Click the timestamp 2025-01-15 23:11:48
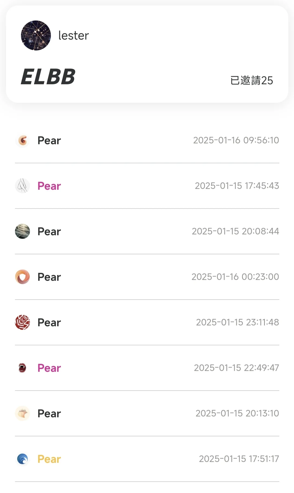The image size is (294, 493). (x=237, y=322)
